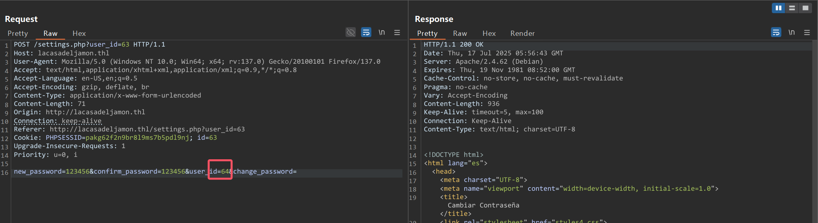The height and width of the screenshot is (223, 818).
Task: Click the <!DOCTYPE html> line
Action: (x=453, y=155)
